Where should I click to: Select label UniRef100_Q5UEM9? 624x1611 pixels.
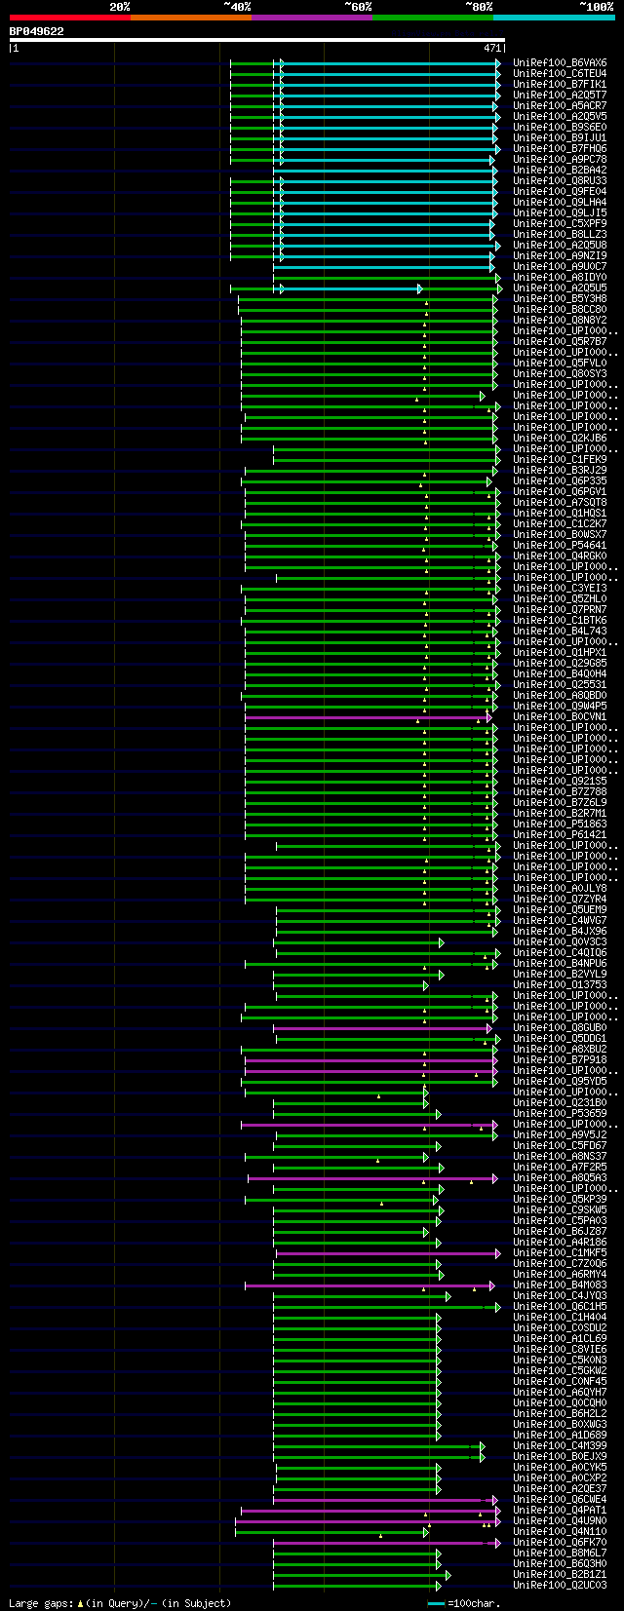pyautogui.click(x=560, y=909)
